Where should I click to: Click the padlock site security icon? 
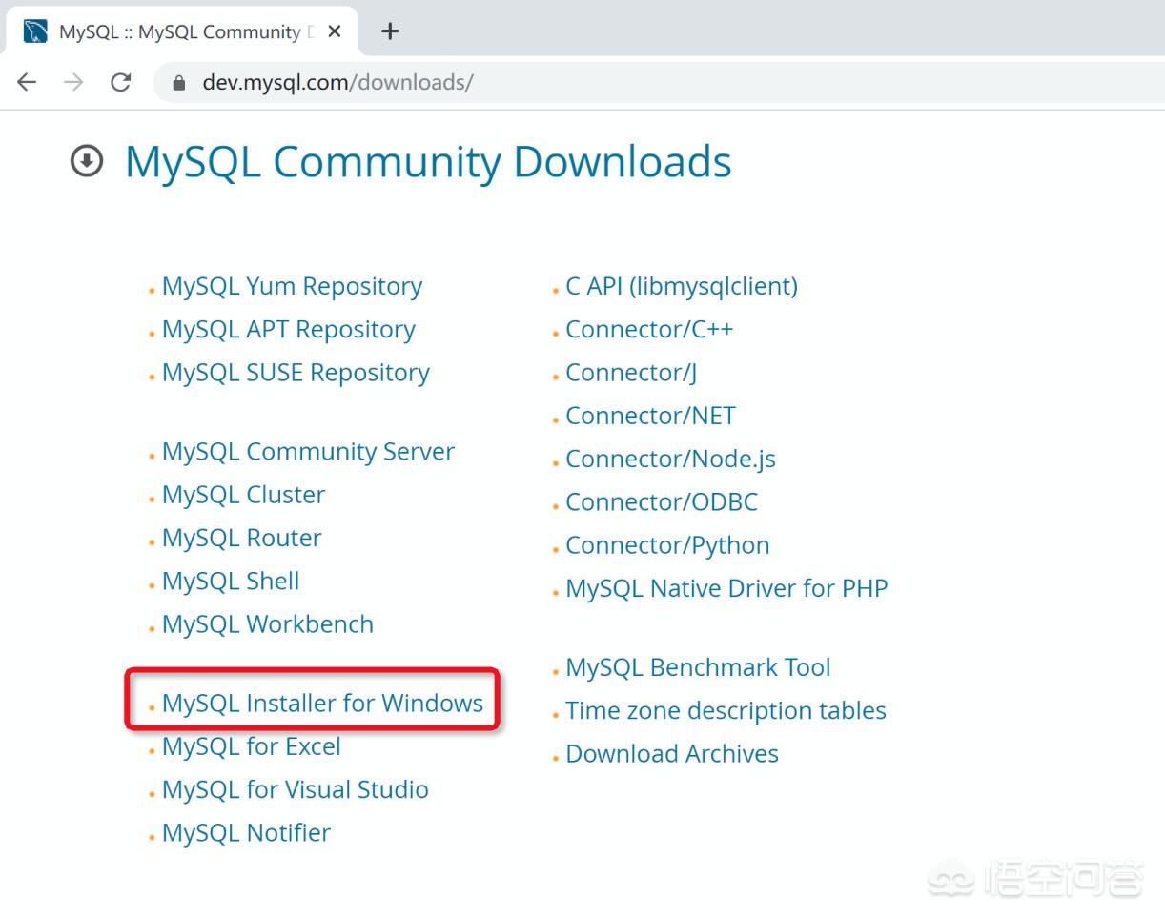pos(178,83)
